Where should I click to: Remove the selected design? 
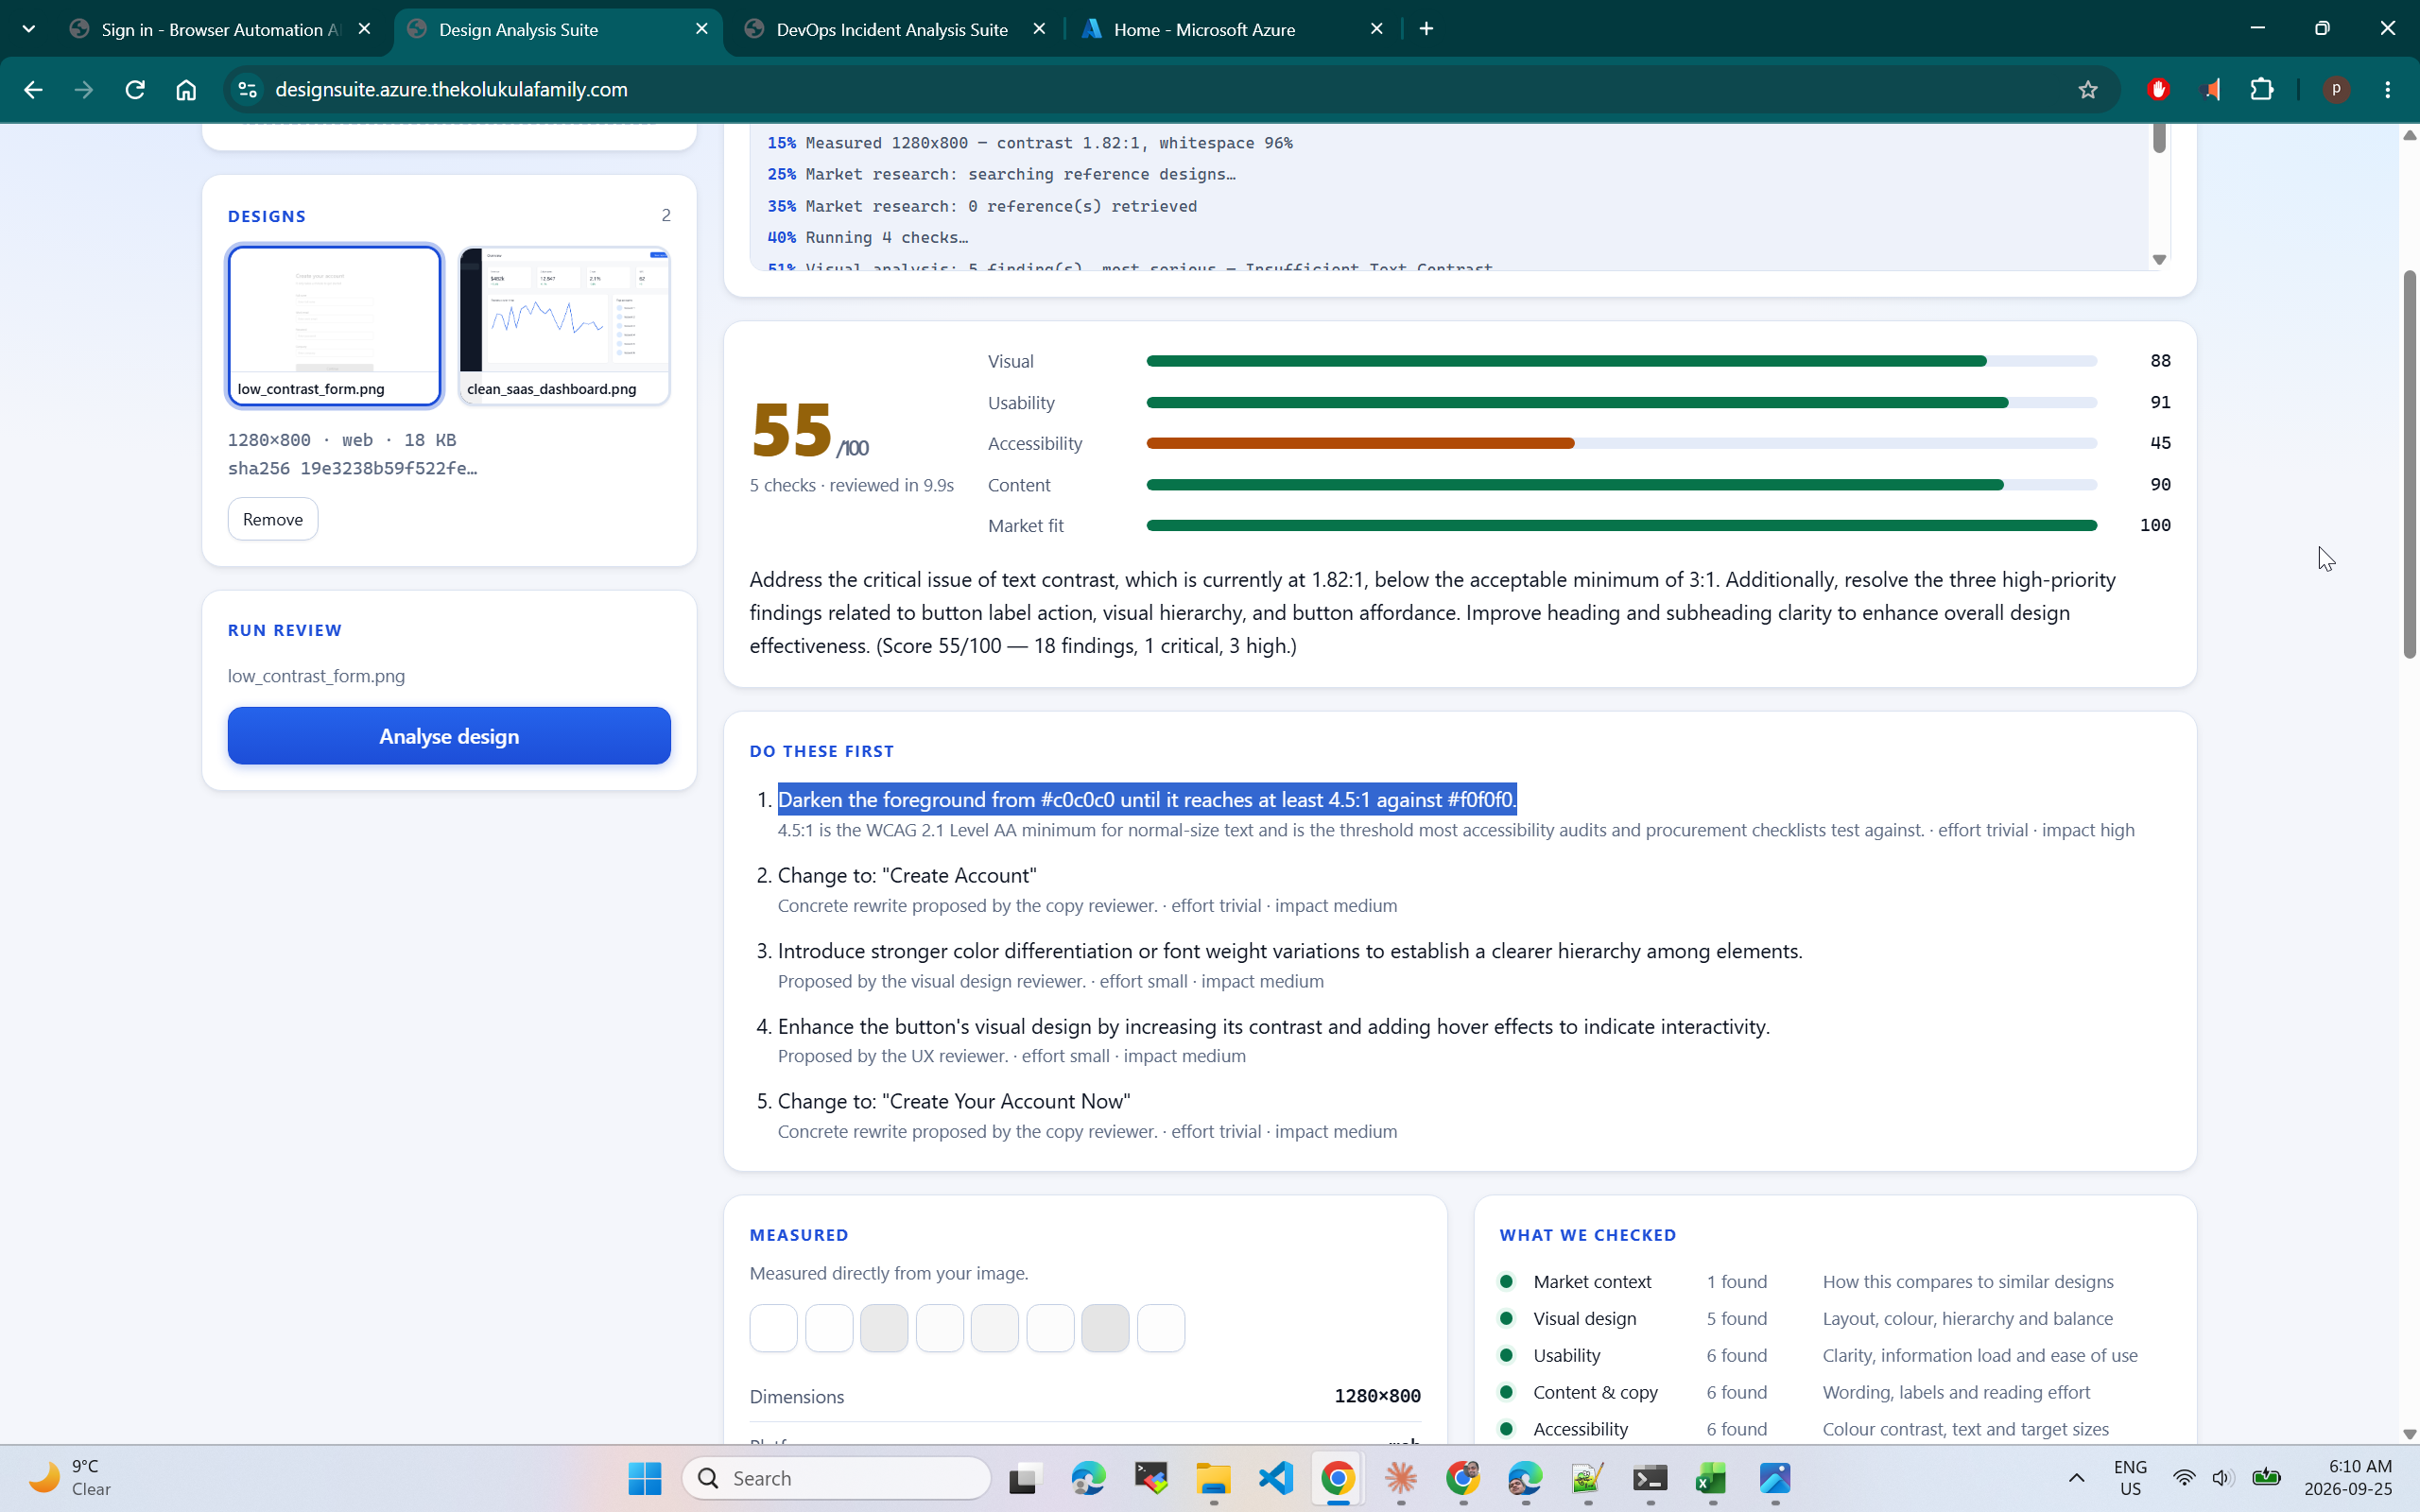273,519
